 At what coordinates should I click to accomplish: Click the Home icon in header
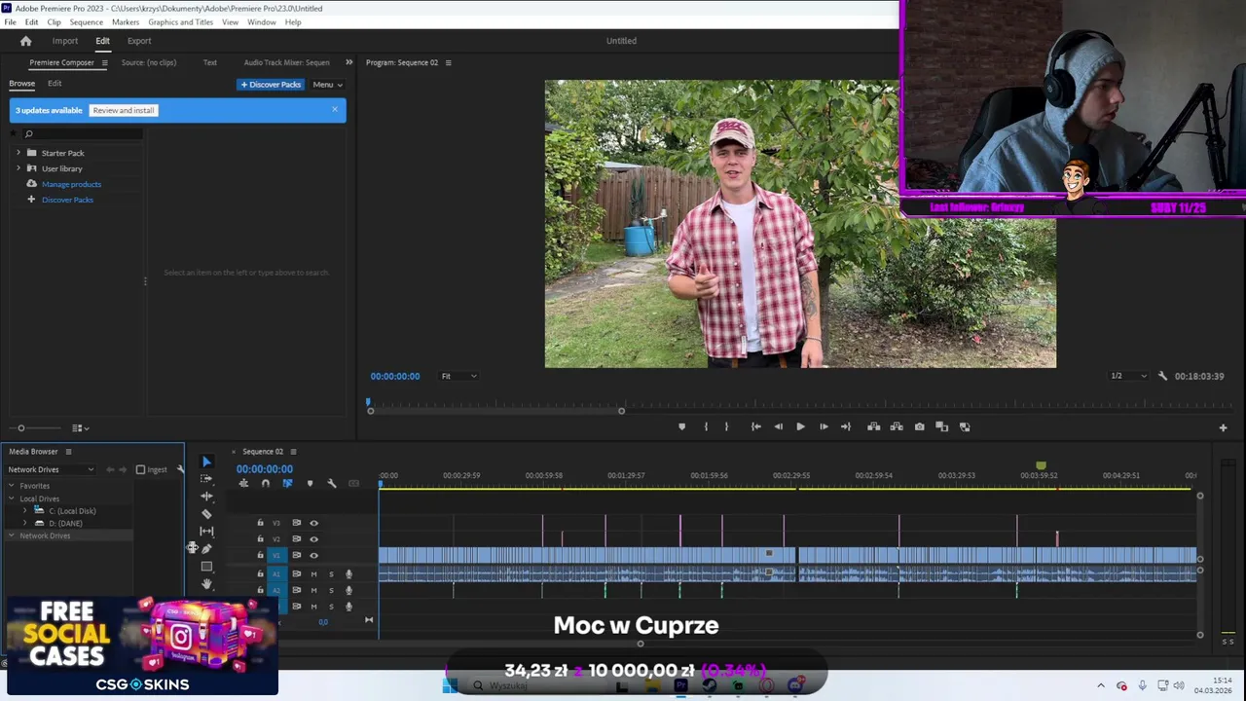[x=26, y=41]
